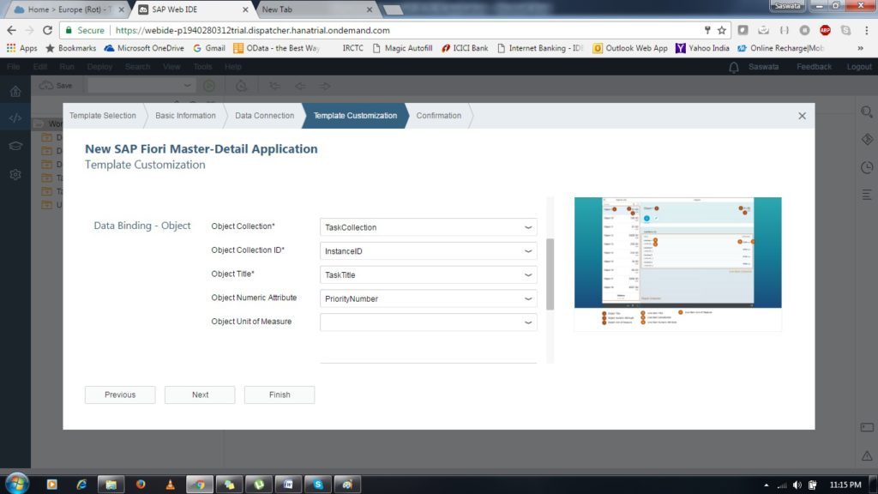Click the Logout link
878x494 pixels.
pos(859,67)
